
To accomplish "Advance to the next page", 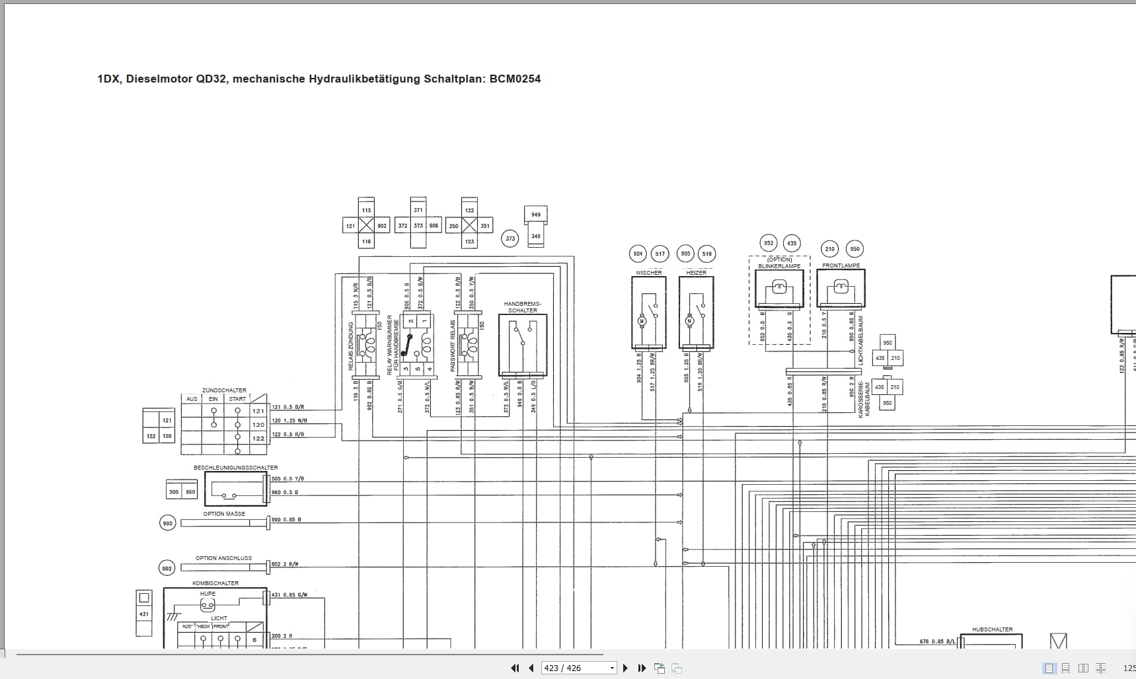I will point(625,668).
